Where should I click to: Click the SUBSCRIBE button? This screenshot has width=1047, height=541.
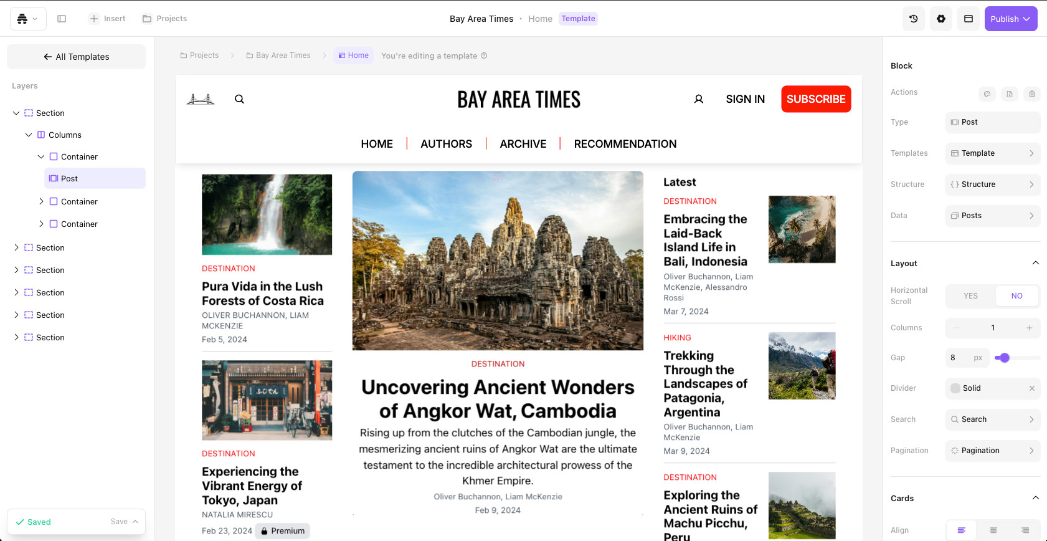816,99
